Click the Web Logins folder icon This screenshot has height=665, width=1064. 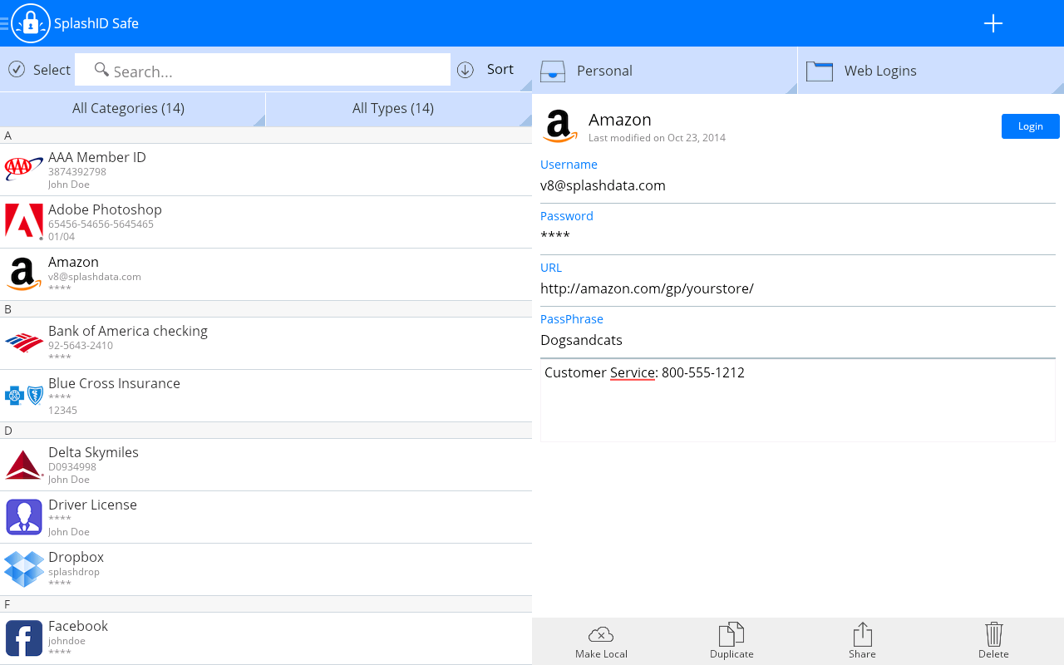tap(820, 71)
